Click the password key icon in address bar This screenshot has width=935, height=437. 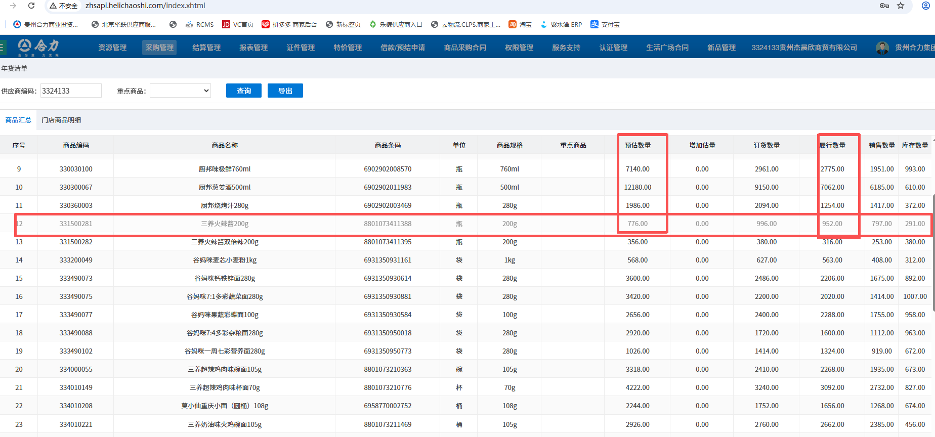click(x=884, y=6)
